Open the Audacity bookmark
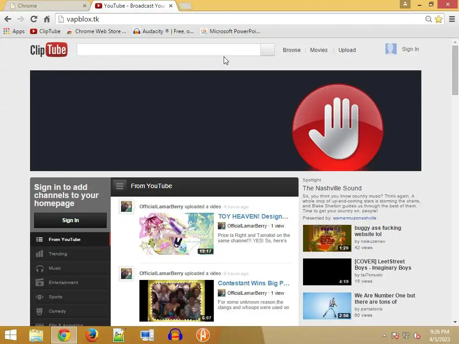The image size is (459, 344). coord(163,31)
